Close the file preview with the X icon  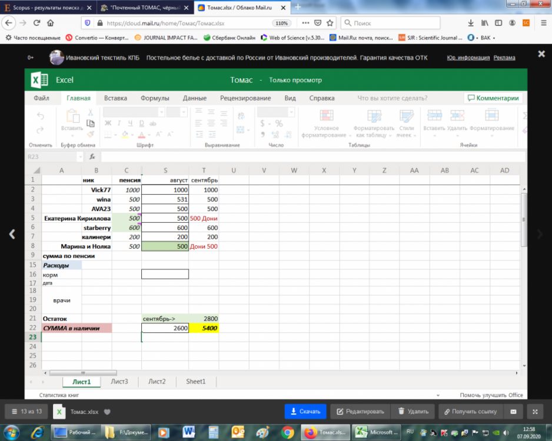click(x=541, y=54)
